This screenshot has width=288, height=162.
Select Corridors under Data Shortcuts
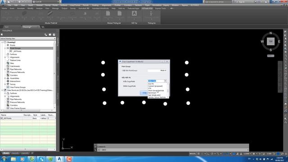click(x=14, y=105)
